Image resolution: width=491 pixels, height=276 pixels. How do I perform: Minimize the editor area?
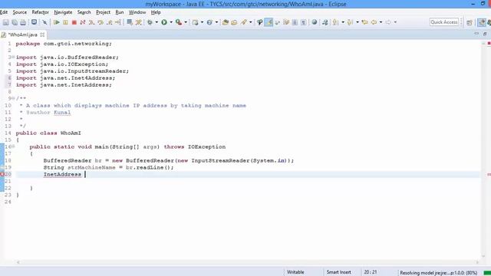coord(476,34)
